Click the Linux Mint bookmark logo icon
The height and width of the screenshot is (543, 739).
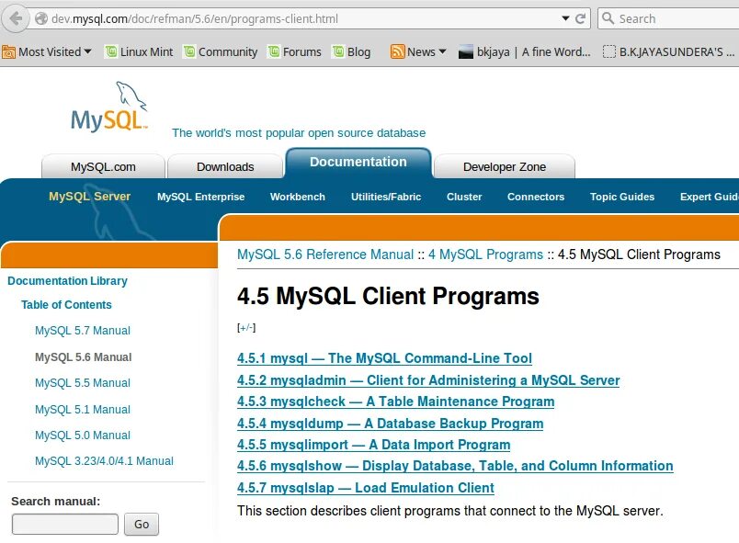110,51
